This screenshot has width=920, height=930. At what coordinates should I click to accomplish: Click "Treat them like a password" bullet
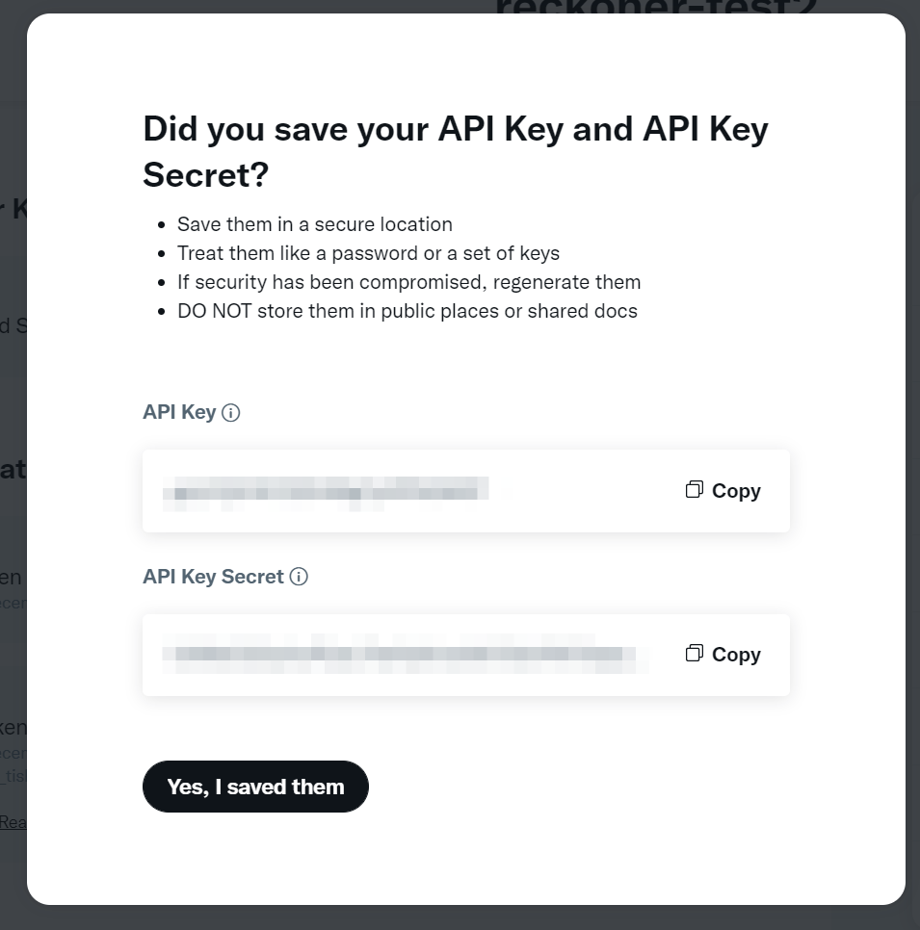click(368, 253)
